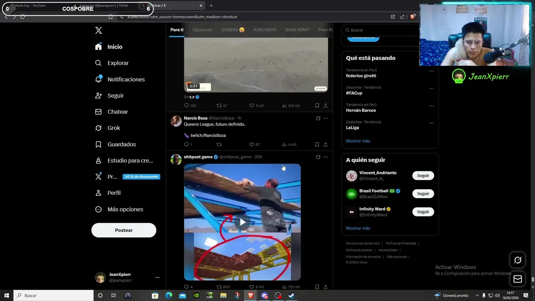Reply to Narcís Boza post
This screenshot has width=535, height=301.
188,144
